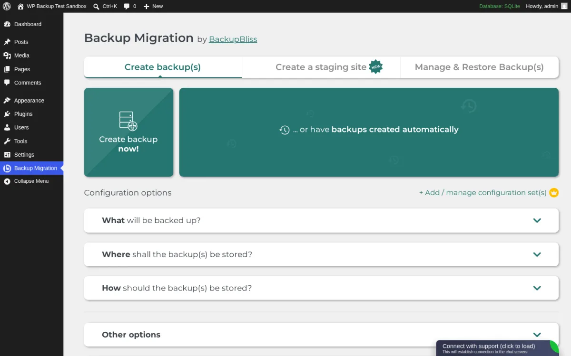This screenshot has height=356, width=571.
Task: Click the Users person icon
Action: tap(7, 128)
